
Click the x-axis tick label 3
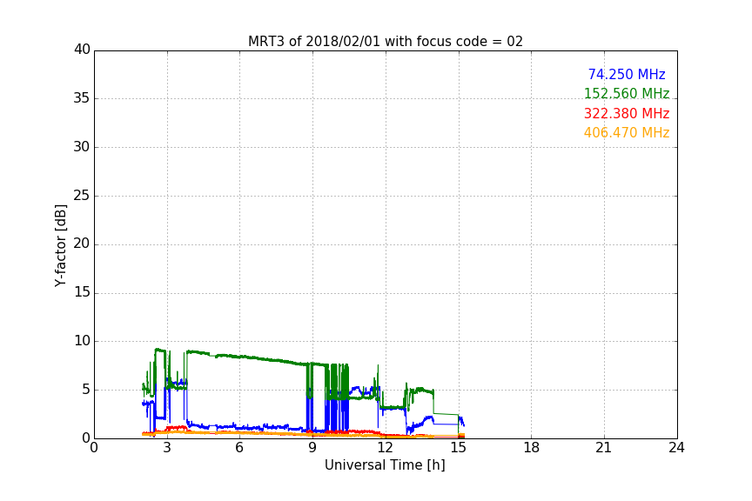[x=167, y=448]
